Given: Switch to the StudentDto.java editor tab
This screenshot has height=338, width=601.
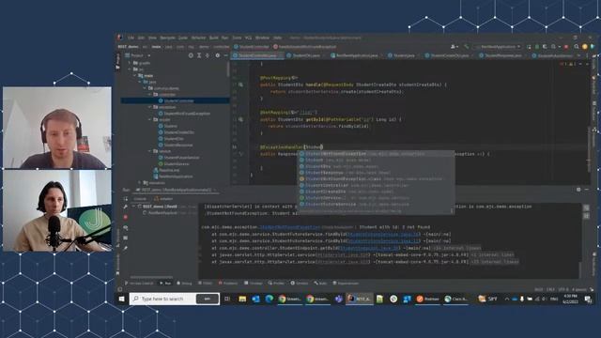Looking at the screenshot, I should (306, 55).
